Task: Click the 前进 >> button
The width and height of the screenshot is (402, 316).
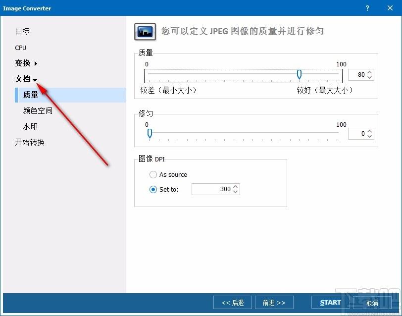Action: tap(274, 303)
